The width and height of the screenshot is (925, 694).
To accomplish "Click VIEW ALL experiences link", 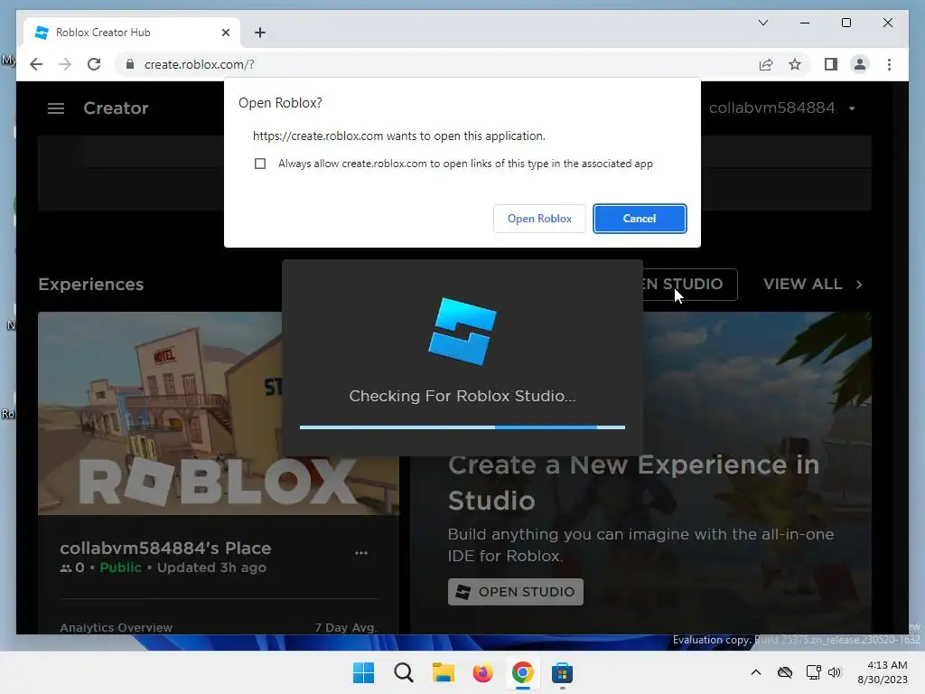I will (x=802, y=284).
